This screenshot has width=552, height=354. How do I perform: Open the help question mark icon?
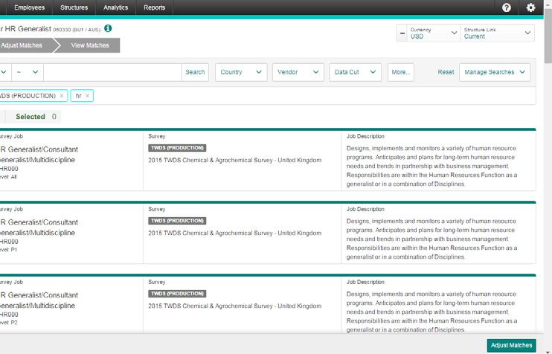507,7
